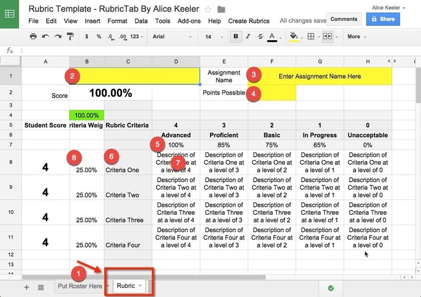Toggle bold formatting button
The image size is (421, 297).
[236, 36]
